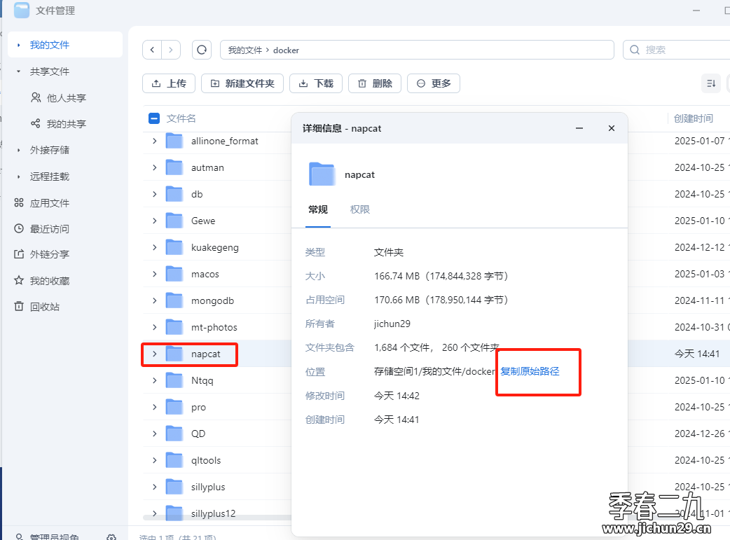Screen dimensions: 730x540
Task: Click the 复制原始路径 link
Action: click(x=530, y=371)
